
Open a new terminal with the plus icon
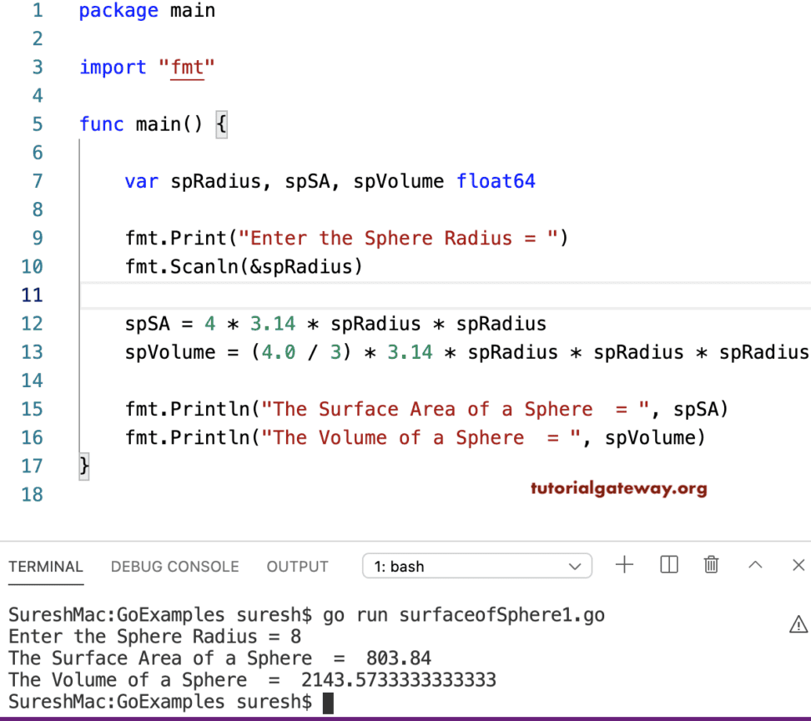click(624, 565)
